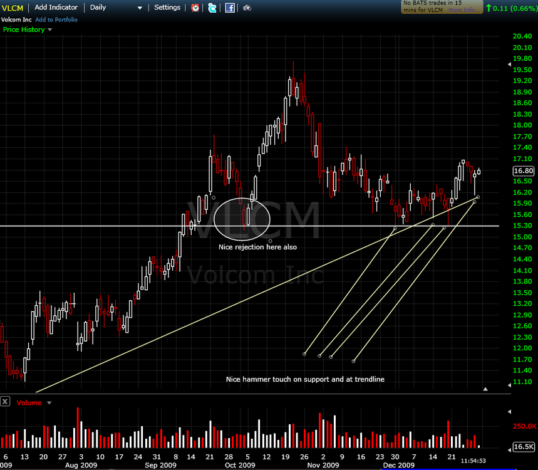Click the 'Nice hammer touch on support' annotation

click(305, 379)
